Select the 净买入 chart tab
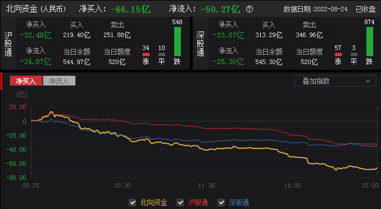 coord(26,81)
